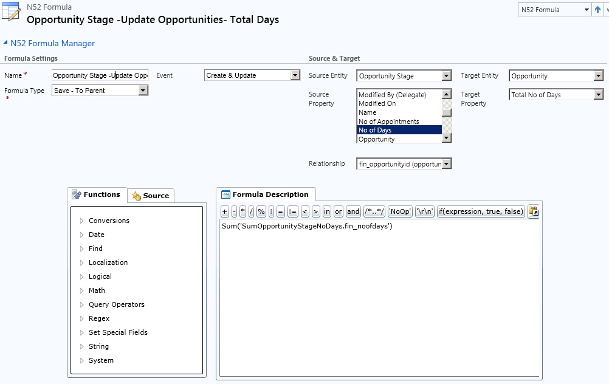Select the Functions tab

tap(97, 194)
